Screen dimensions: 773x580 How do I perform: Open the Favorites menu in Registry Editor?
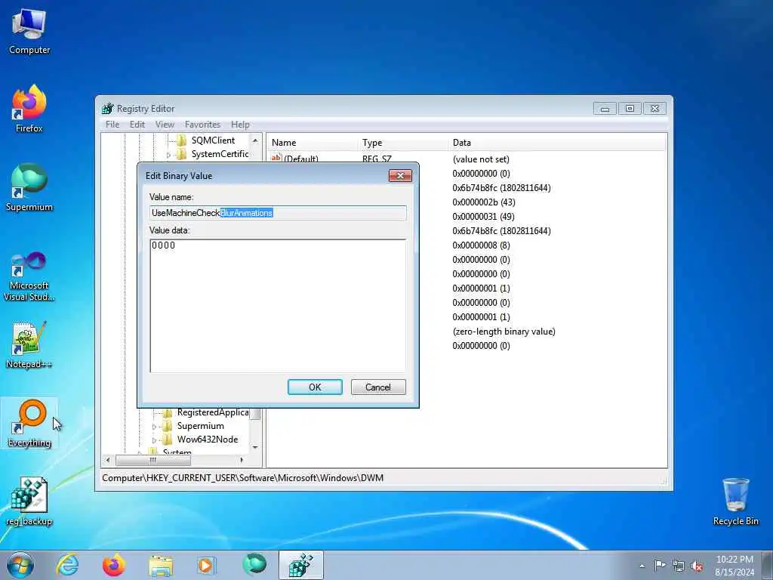tap(202, 125)
